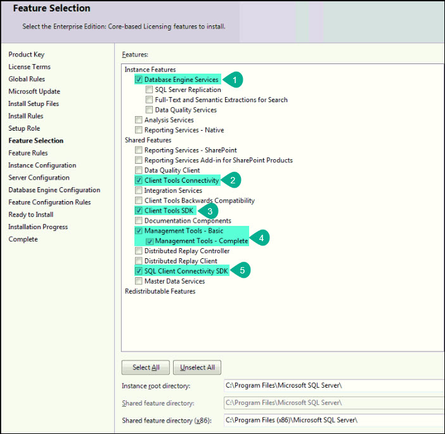Viewport: 445px width, 434px height.
Task: Uncheck SQL Client Connectivity SDK checkbox
Action: click(x=138, y=271)
